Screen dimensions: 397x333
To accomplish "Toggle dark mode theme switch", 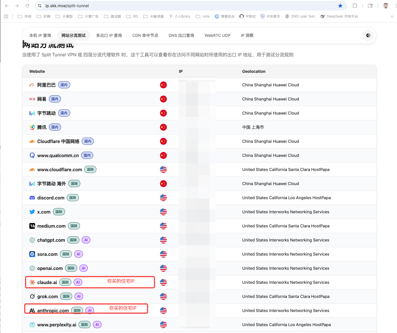I will tap(368, 35).
